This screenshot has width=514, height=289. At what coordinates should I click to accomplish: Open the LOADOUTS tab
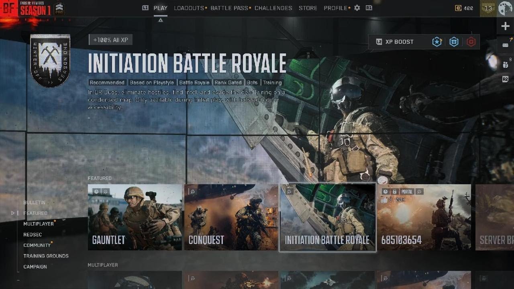(x=189, y=8)
